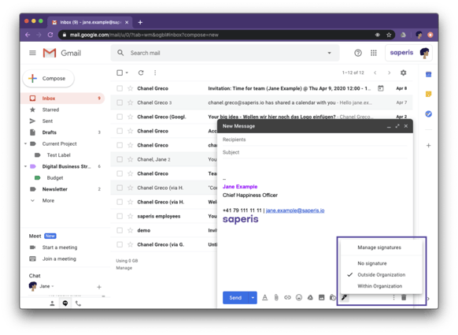Open the Hangouts conversations tab icon
Image resolution: width=458 pixels, height=335 pixels.
(x=65, y=303)
